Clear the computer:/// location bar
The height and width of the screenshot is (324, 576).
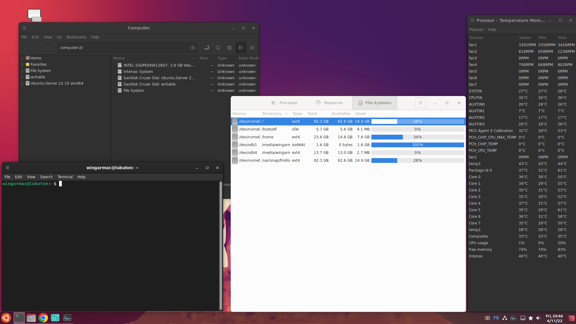coord(192,48)
